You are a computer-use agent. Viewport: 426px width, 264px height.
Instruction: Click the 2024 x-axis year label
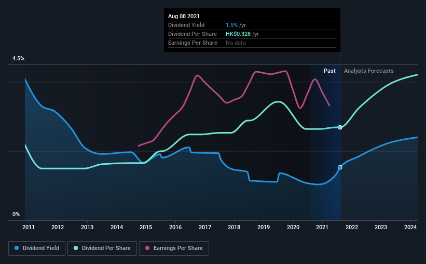click(x=410, y=227)
